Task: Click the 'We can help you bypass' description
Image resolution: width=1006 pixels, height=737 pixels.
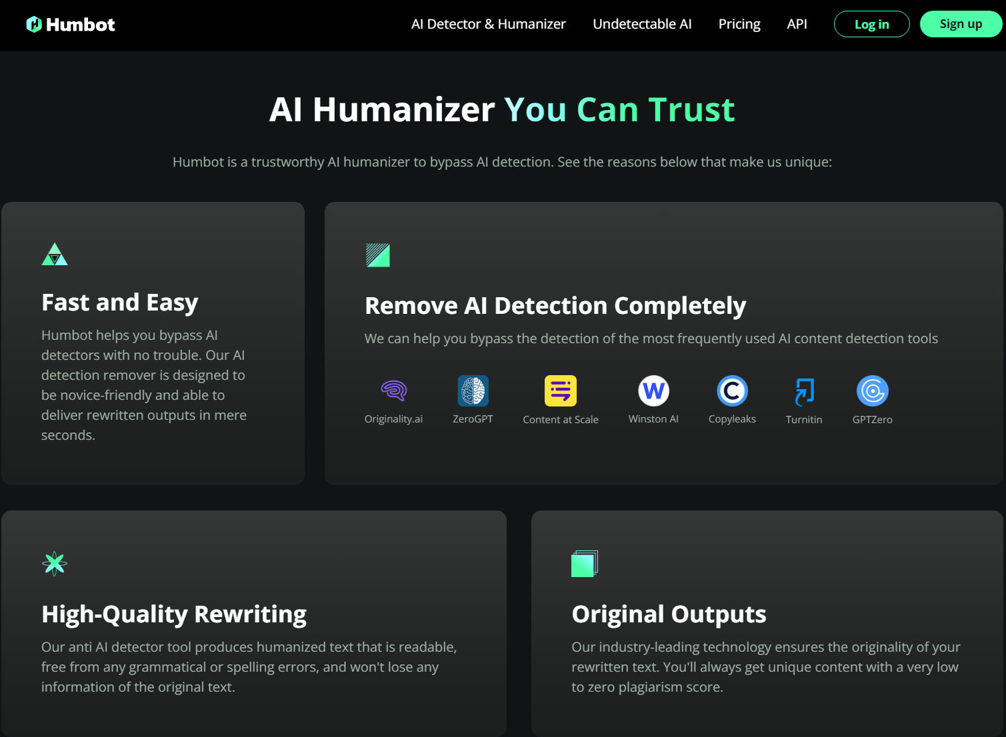Action: (x=651, y=339)
